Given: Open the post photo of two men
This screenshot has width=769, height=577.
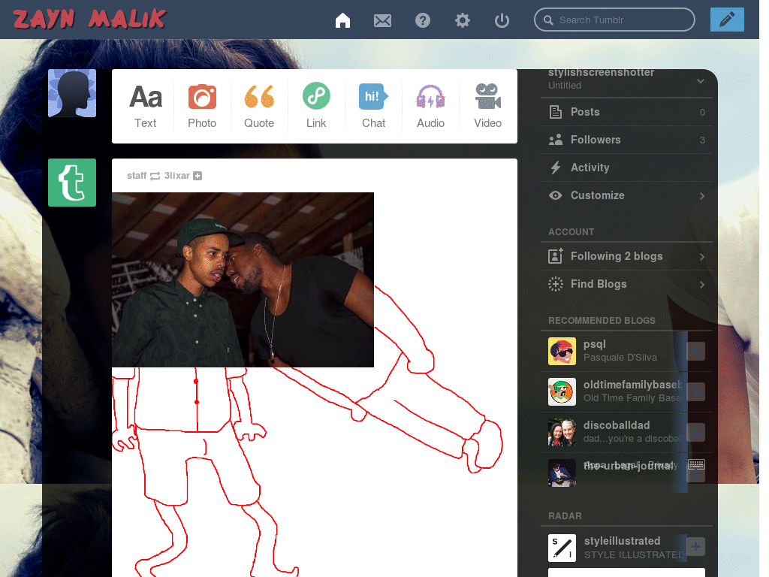Looking at the screenshot, I should [243, 279].
